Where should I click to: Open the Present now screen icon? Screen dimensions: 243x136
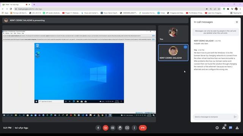[x=127, y=128]
